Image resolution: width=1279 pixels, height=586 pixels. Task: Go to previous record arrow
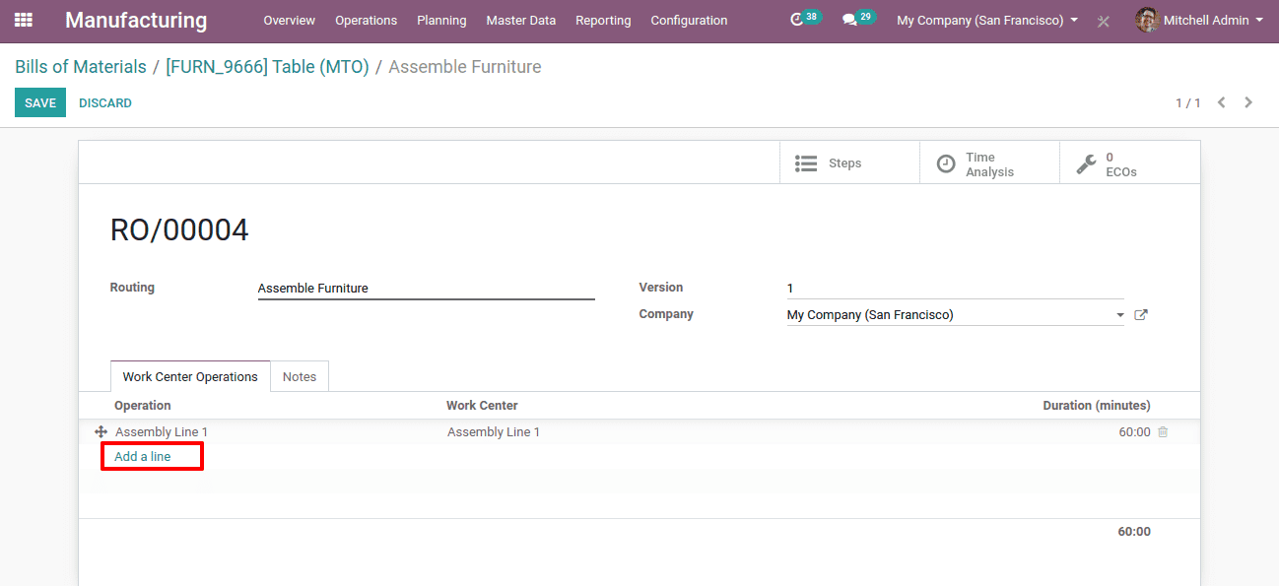1222,102
